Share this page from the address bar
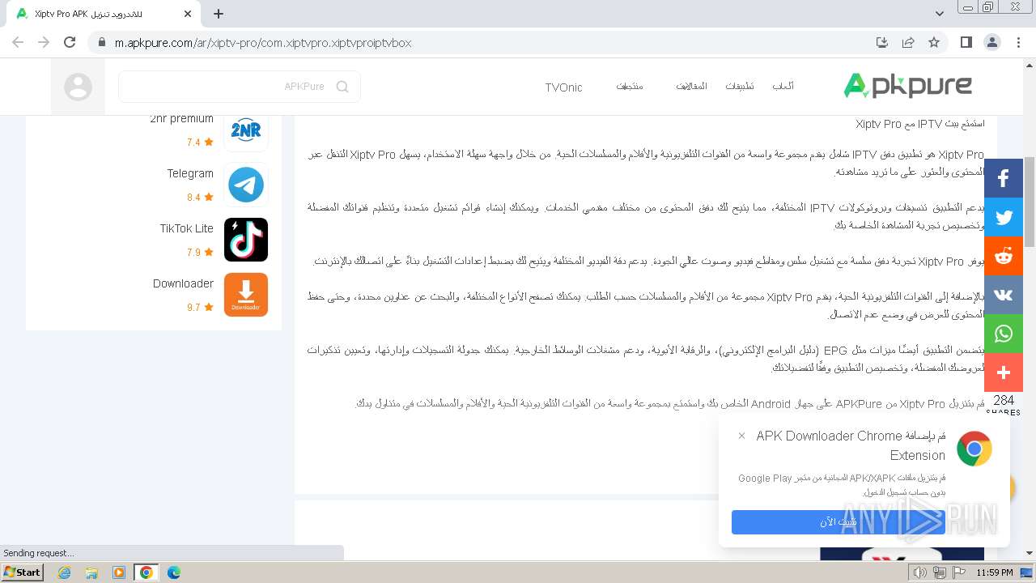Screen dimensions: 1036x583 pyautogui.click(x=908, y=43)
